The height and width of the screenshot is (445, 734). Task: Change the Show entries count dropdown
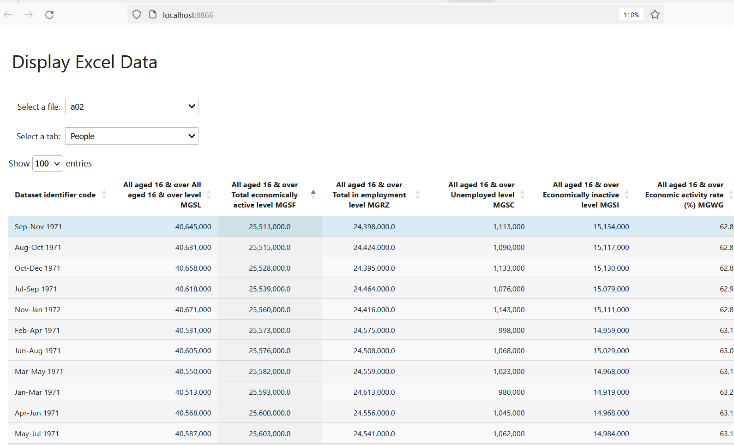coord(48,164)
